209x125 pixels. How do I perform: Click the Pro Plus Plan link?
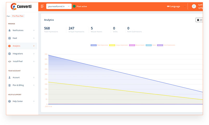point(18,16)
